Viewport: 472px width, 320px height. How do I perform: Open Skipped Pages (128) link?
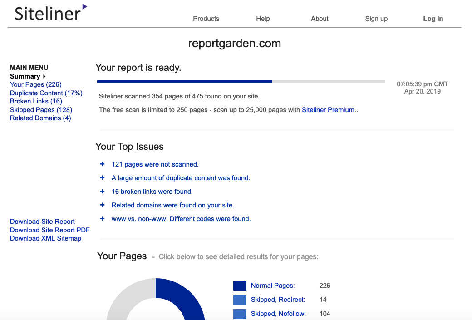[41, 110]
